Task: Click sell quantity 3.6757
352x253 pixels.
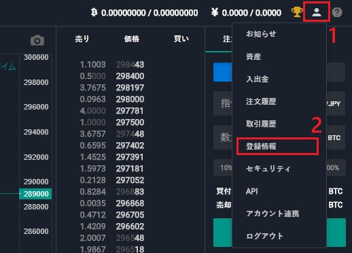Action: pos(93,134)
